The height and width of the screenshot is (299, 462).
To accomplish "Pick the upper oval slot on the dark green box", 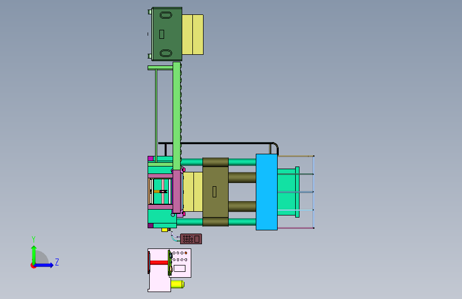I will tap(166, 15).
